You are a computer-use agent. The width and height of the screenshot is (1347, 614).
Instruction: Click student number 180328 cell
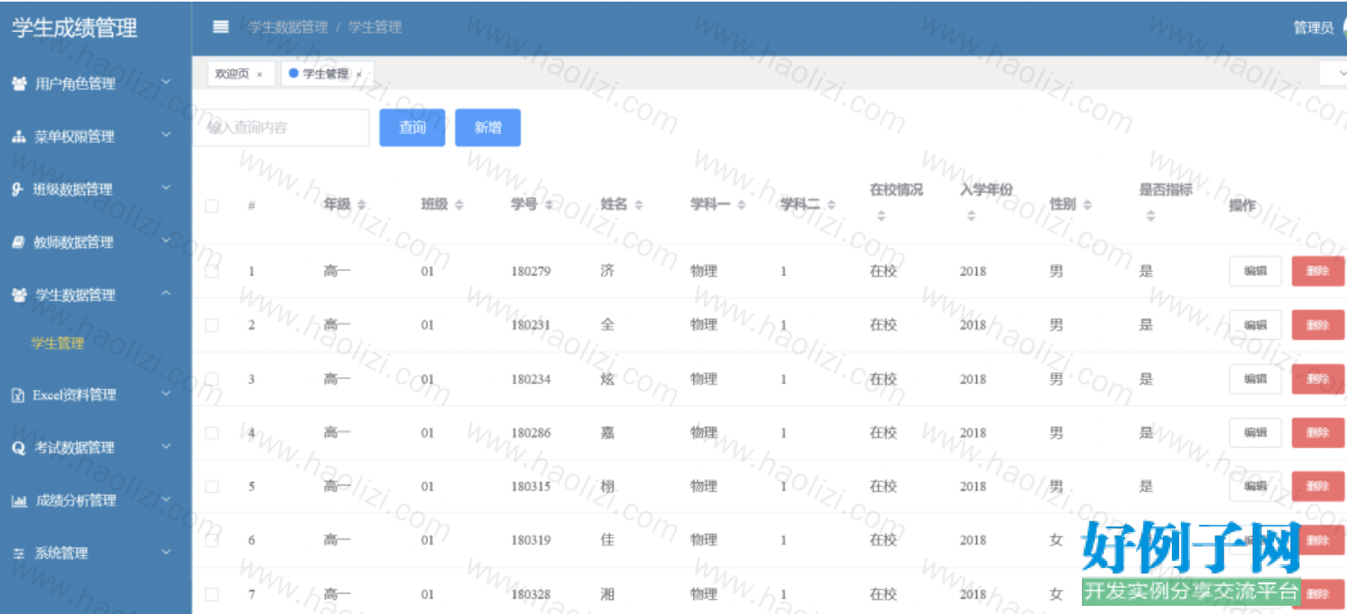tap(531, 594)
